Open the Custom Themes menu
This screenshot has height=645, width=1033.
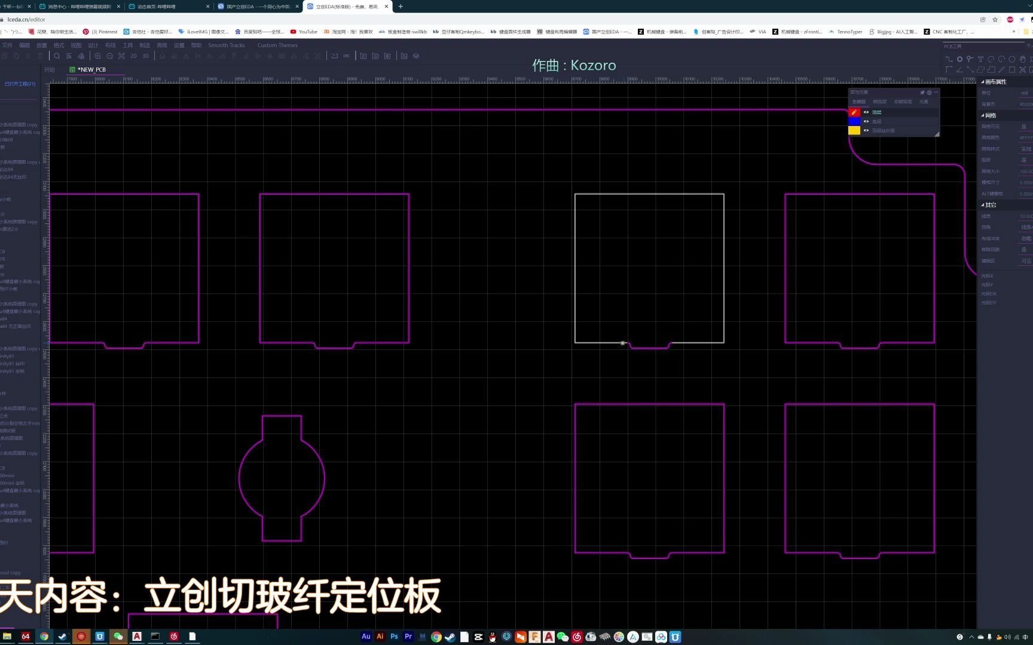tap(277, 45)
